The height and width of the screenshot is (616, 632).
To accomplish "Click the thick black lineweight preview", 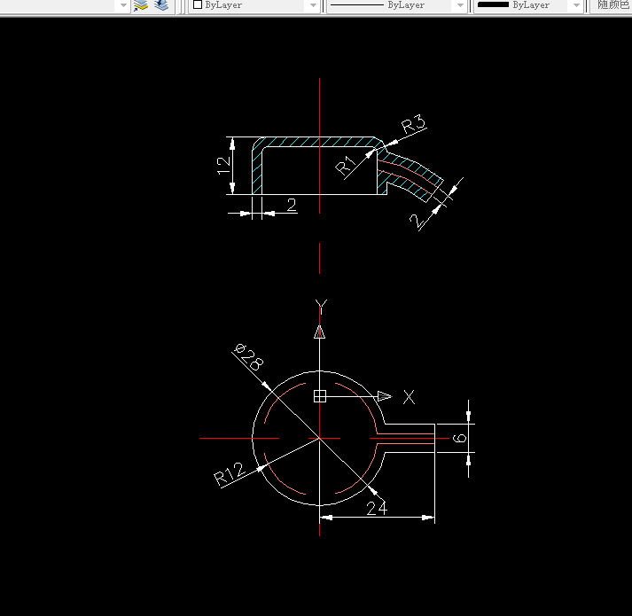I will (493, 4).
